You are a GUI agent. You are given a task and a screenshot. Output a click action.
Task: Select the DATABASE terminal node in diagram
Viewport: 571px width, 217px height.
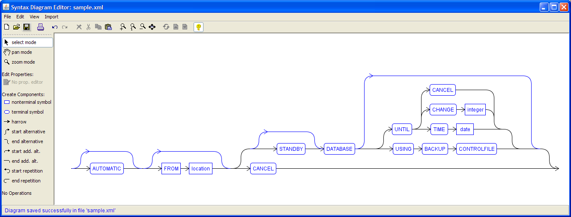coord(339,149)
